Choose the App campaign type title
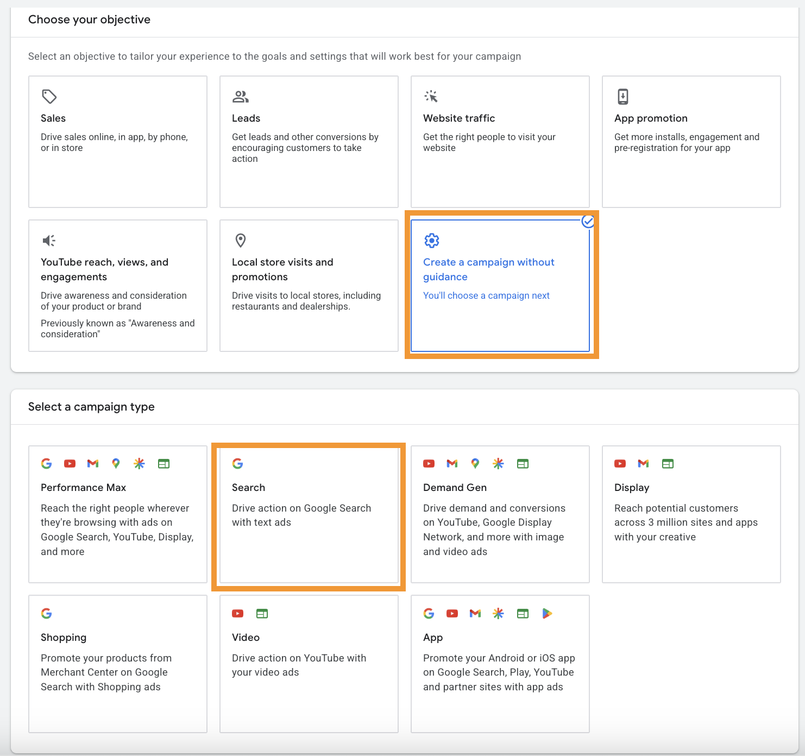Screen dimensions: 805x756 433,638
